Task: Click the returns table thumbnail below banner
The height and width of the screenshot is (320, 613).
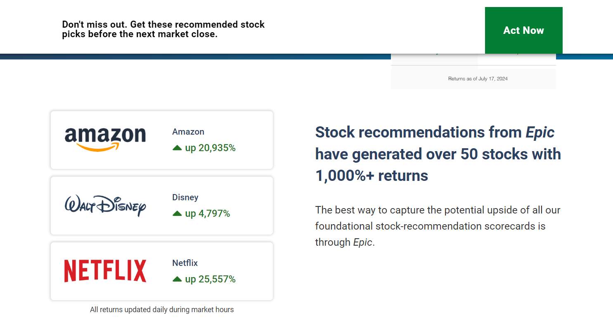Action: pyautogui.click(x=473, y=71)
